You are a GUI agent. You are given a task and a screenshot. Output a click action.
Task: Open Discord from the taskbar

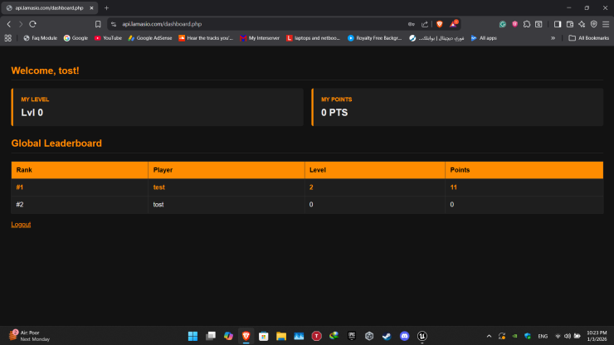[404, 336]
